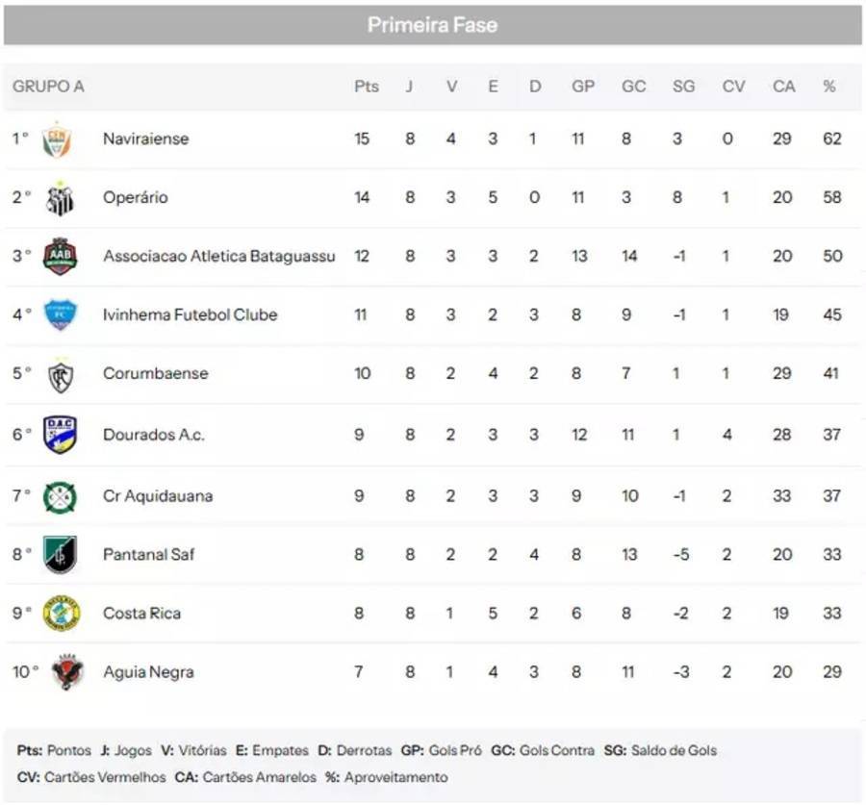This screenshot has width=866, height=805.
Task: Click the Pantanal Saf team logo
Action: (60, 555)
